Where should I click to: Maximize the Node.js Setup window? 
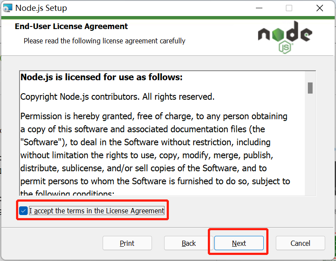click(x=289, y=8)
